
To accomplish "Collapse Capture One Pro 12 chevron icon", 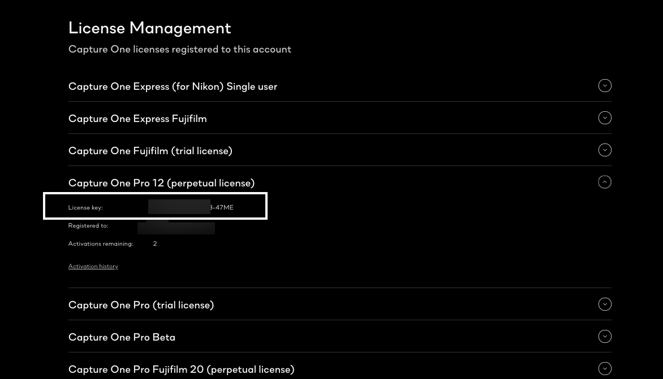I will 605,182.
